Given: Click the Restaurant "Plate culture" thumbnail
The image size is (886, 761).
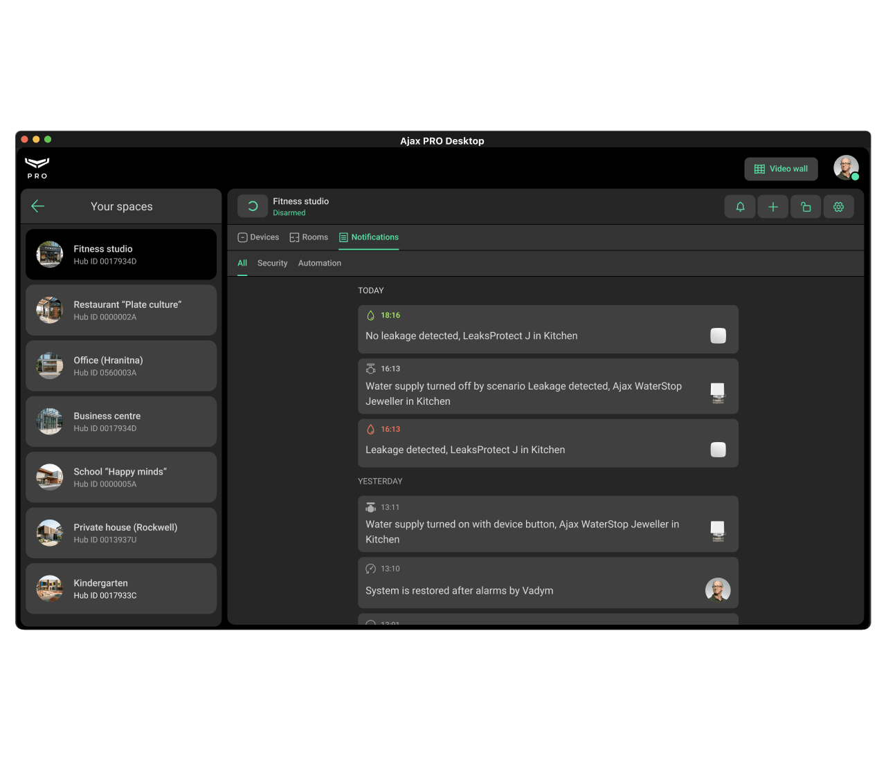Looking at the screenshot, I should 50,310.
